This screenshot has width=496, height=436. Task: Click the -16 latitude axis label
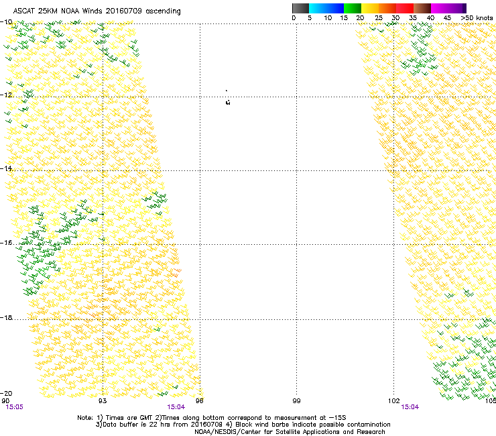tap(6, 243)
